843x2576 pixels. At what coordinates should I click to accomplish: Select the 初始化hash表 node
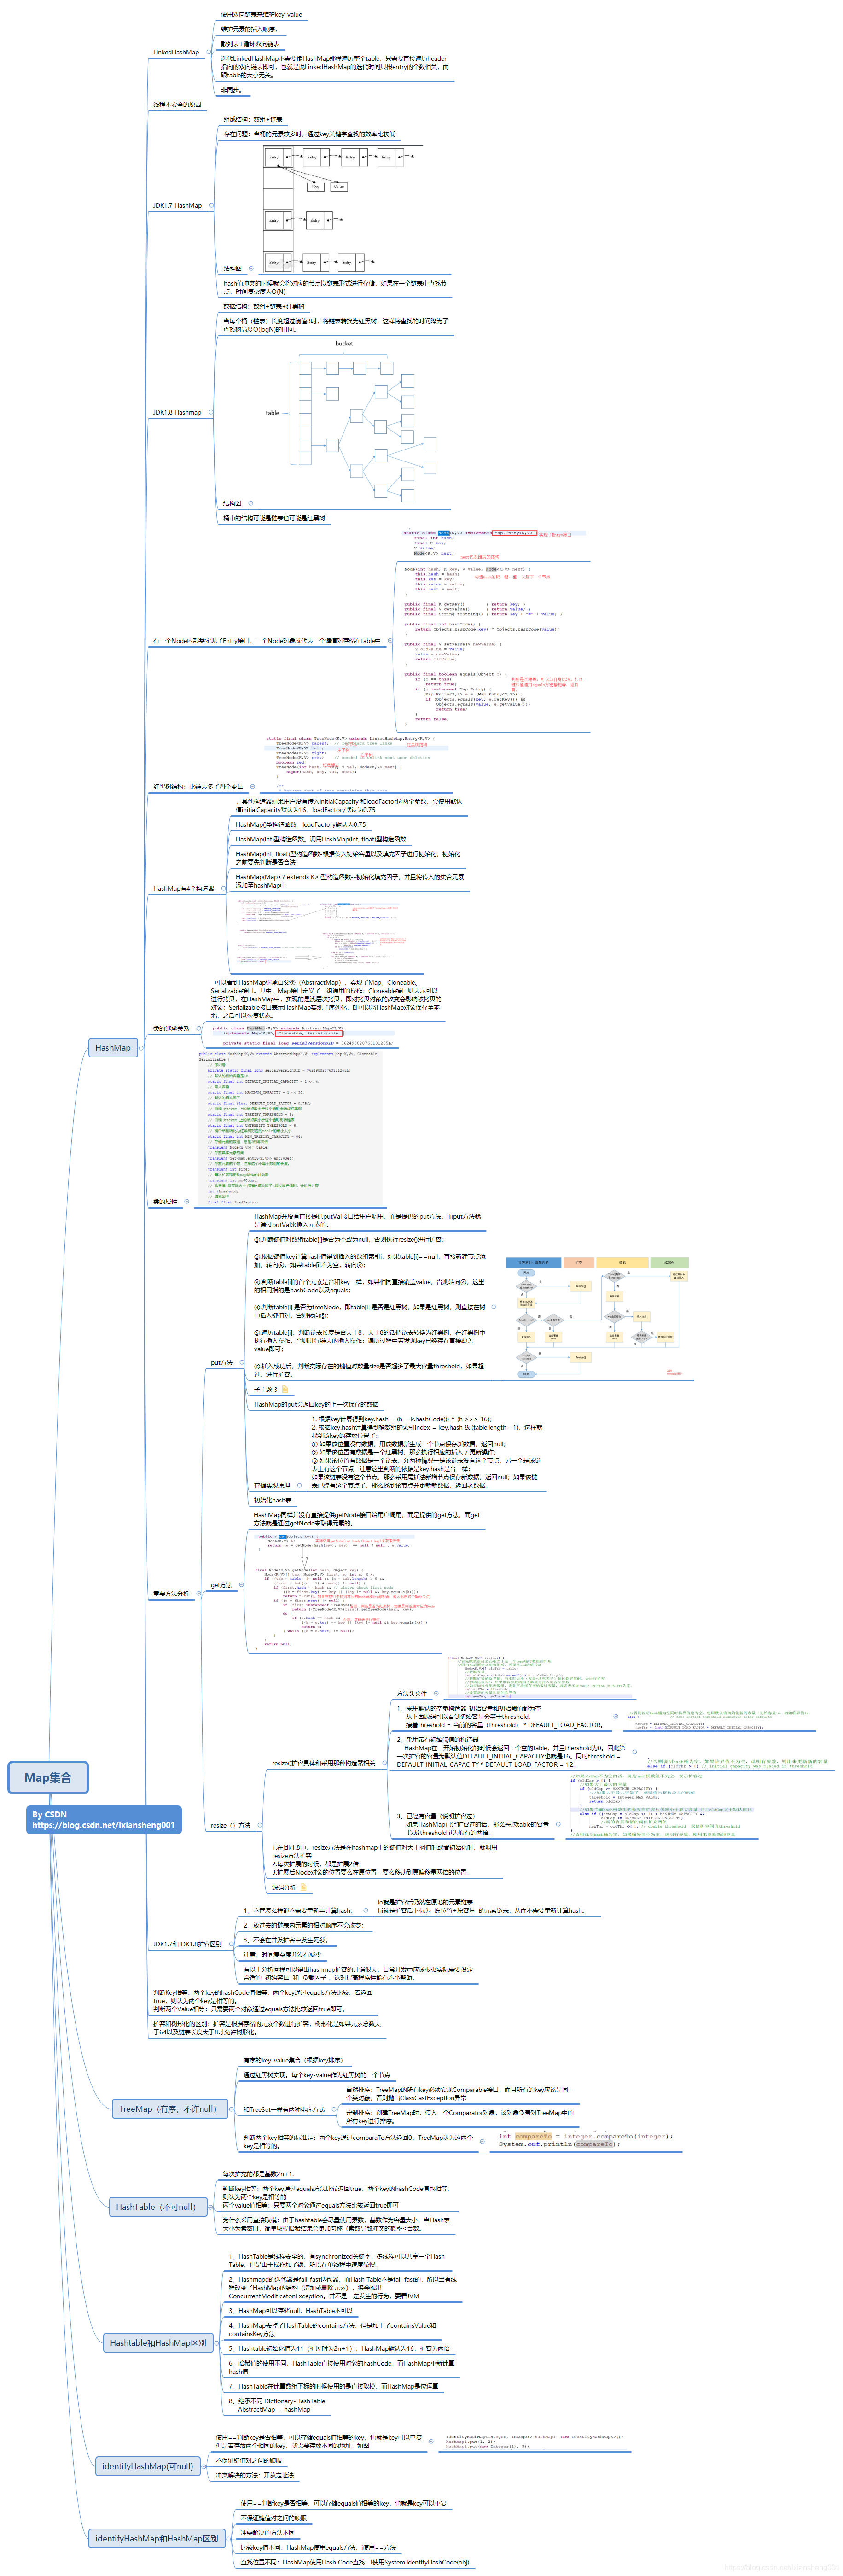[273, 1500]
